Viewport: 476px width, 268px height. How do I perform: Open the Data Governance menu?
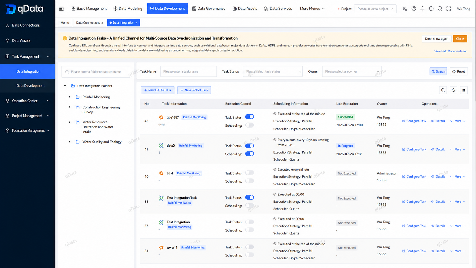coord(209,9)
